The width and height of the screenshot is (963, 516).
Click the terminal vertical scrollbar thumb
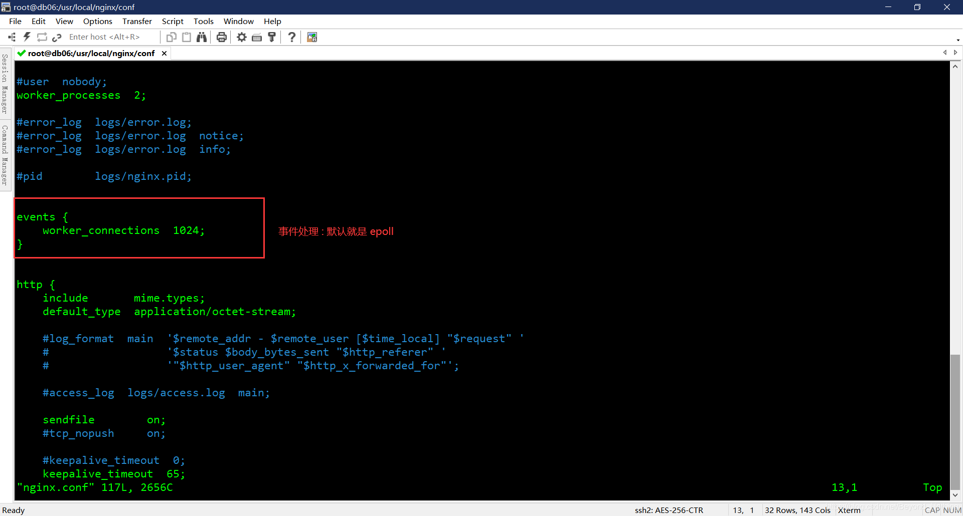[955, 421]
